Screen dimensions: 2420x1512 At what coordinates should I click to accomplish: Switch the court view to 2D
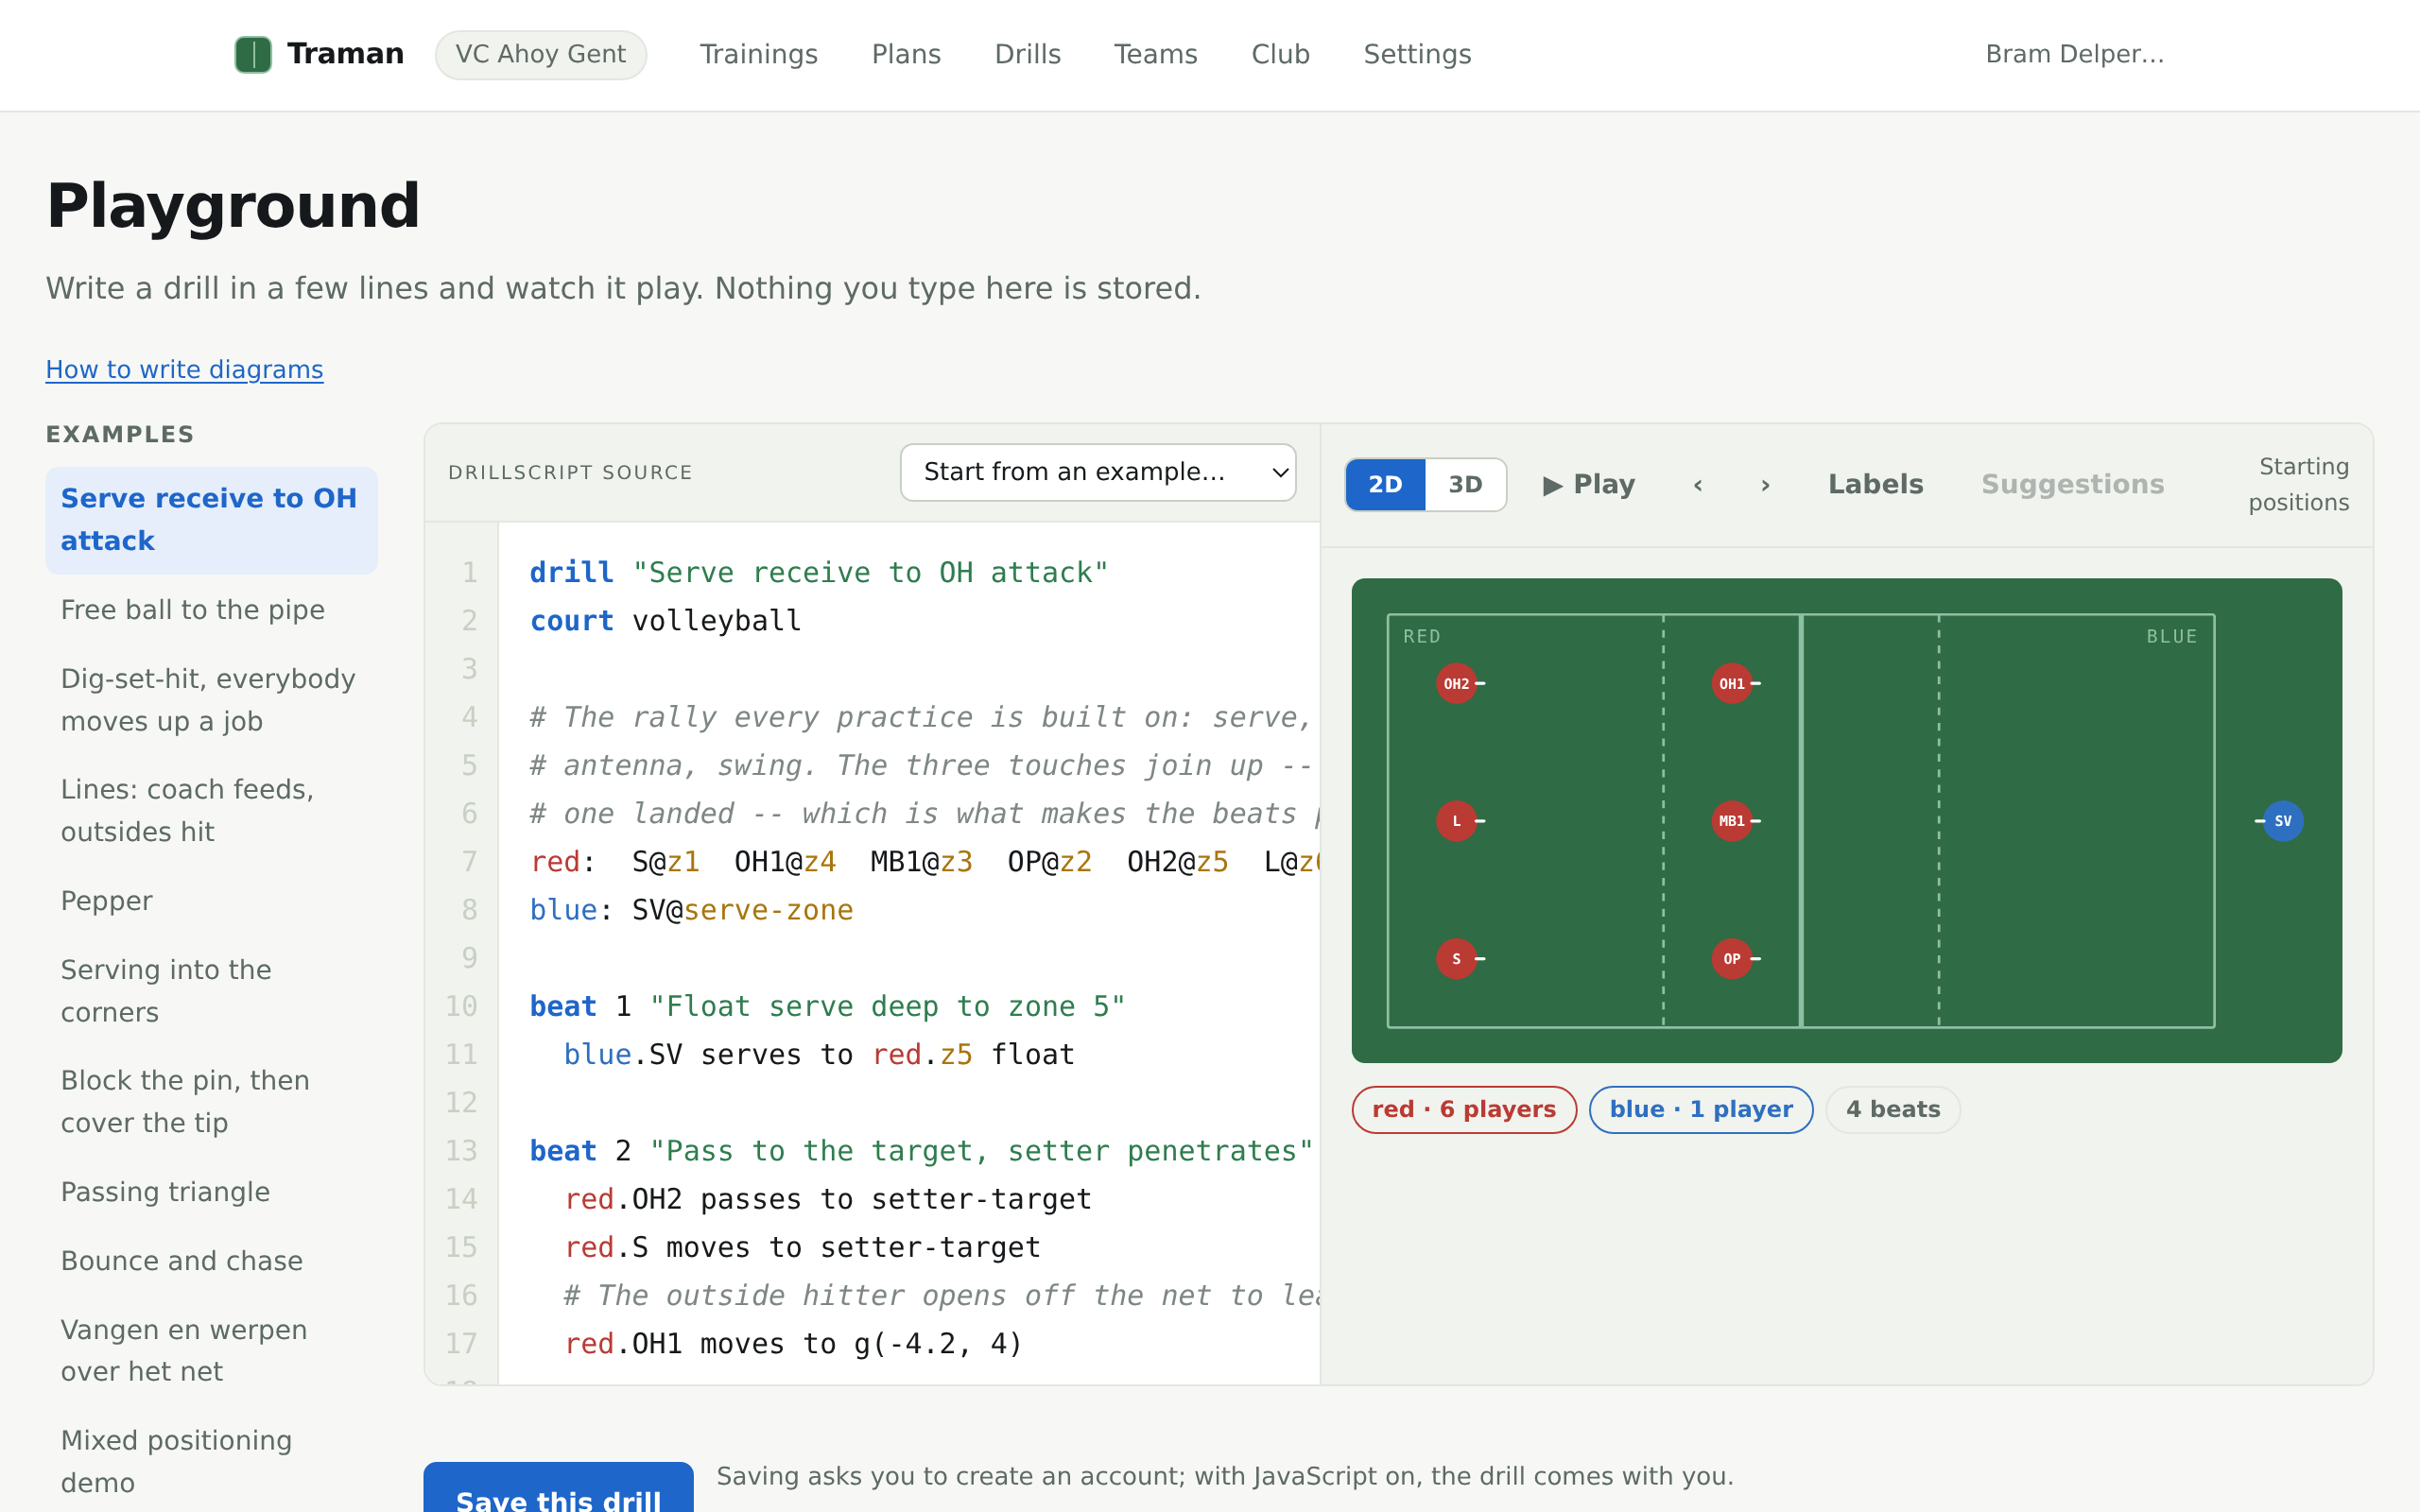point(1385,485)
